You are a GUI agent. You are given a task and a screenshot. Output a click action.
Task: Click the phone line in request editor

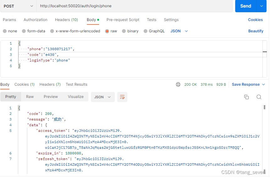point(51,49)
